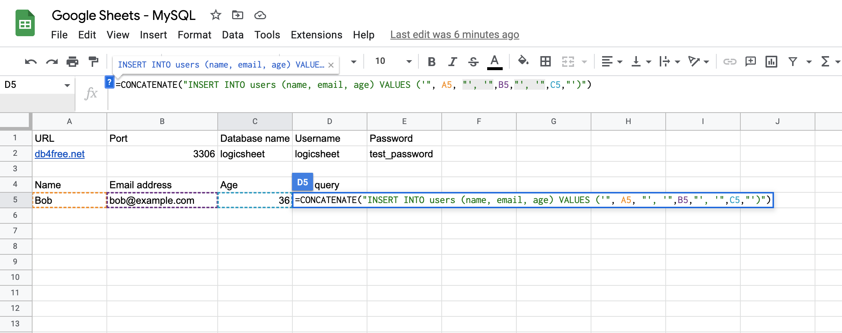The height and width of the screenshot is (333, 842).
Task: Click the insert link icon
Action: [x=730, y=62]
